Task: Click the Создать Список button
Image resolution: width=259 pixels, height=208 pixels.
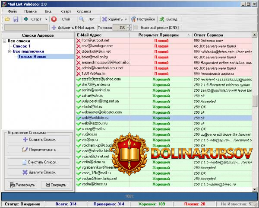Action: 39,140
